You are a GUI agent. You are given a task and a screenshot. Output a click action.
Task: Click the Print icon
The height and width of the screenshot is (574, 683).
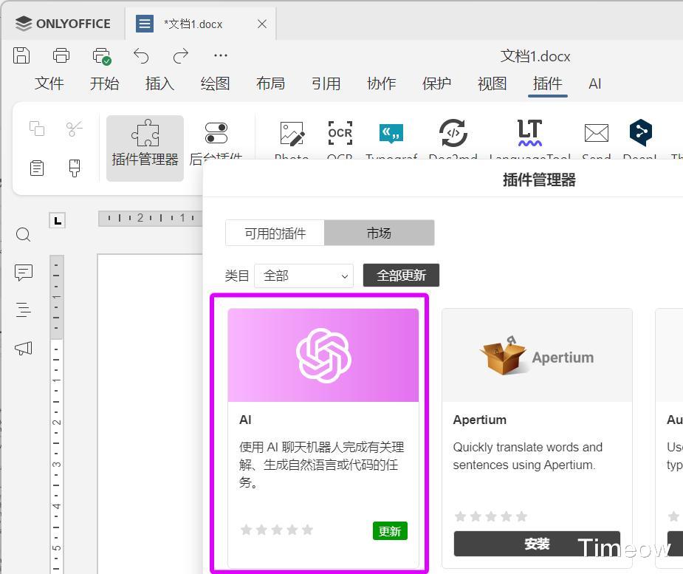(61, 55)
